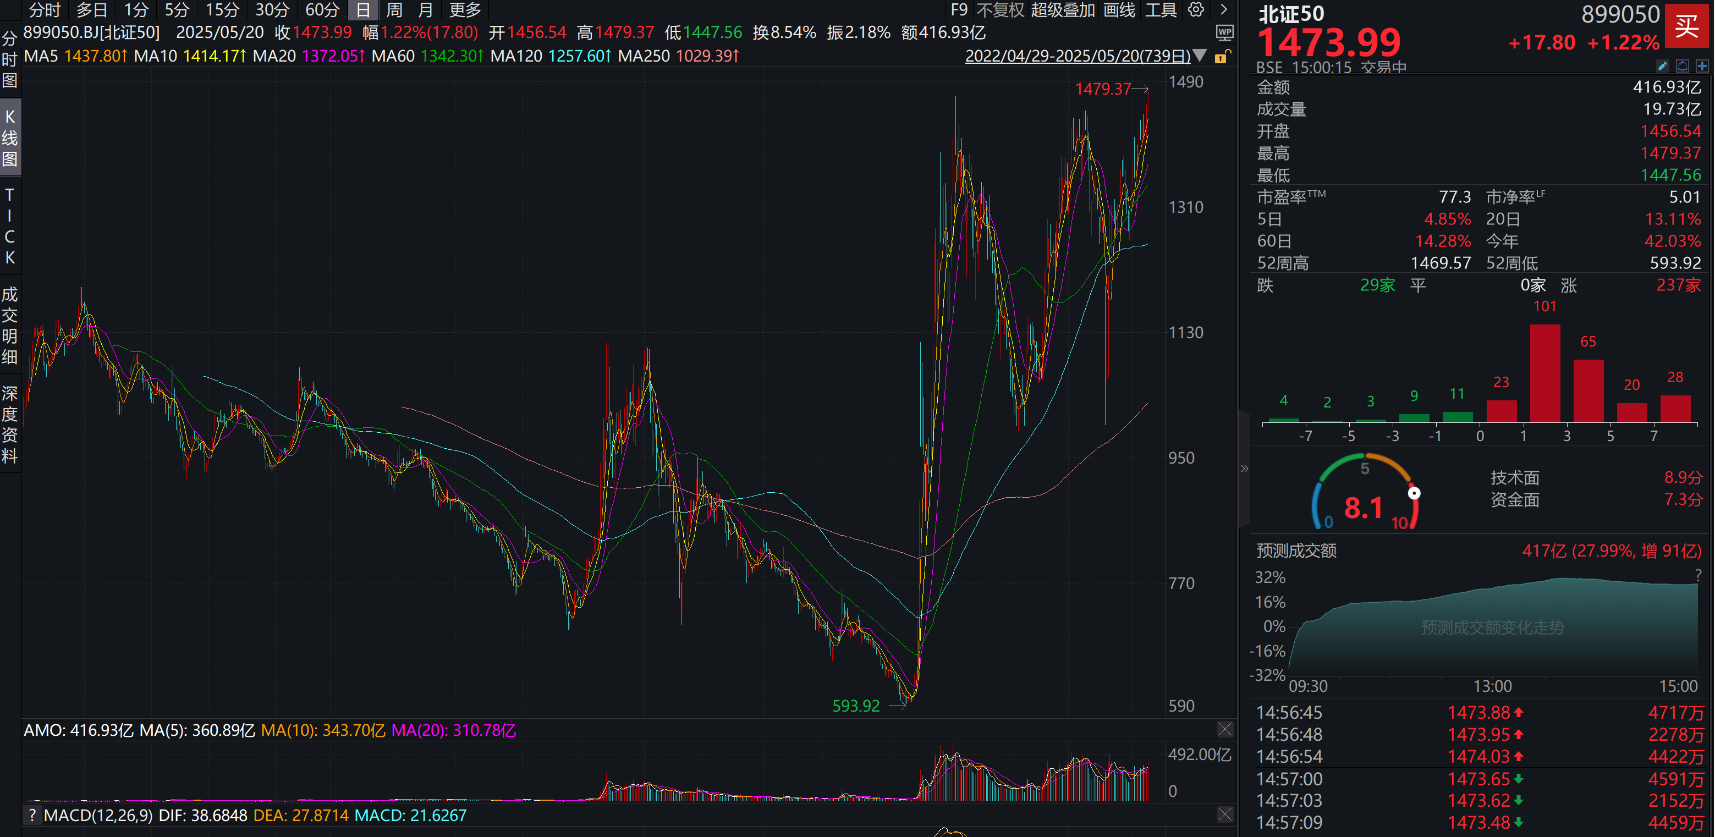The width and height of the screenshot is (1715, 837).
Task: Click the WP screen display icon
Action: (x=1224, y=32)
